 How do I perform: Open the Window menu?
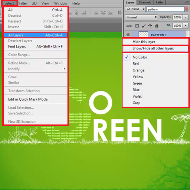[x=61, y=3]
